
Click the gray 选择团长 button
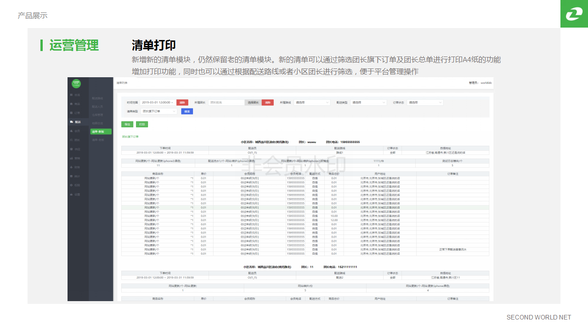(253, 103)
